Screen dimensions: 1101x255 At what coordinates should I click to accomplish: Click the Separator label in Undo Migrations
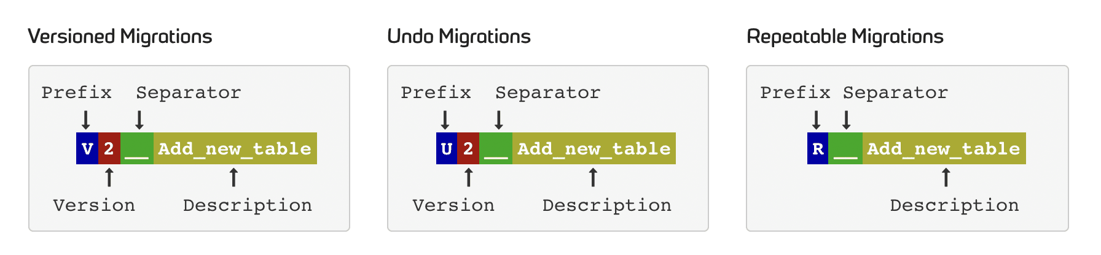point(548,93)
